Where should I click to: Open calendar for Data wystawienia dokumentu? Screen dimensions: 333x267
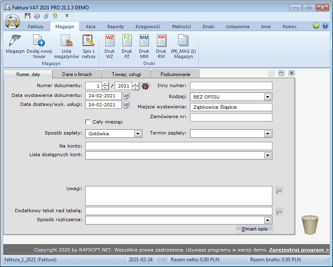tap(126, 96)
